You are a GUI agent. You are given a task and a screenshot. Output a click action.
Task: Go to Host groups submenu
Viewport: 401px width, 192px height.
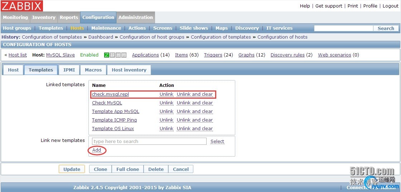(17, 28)
